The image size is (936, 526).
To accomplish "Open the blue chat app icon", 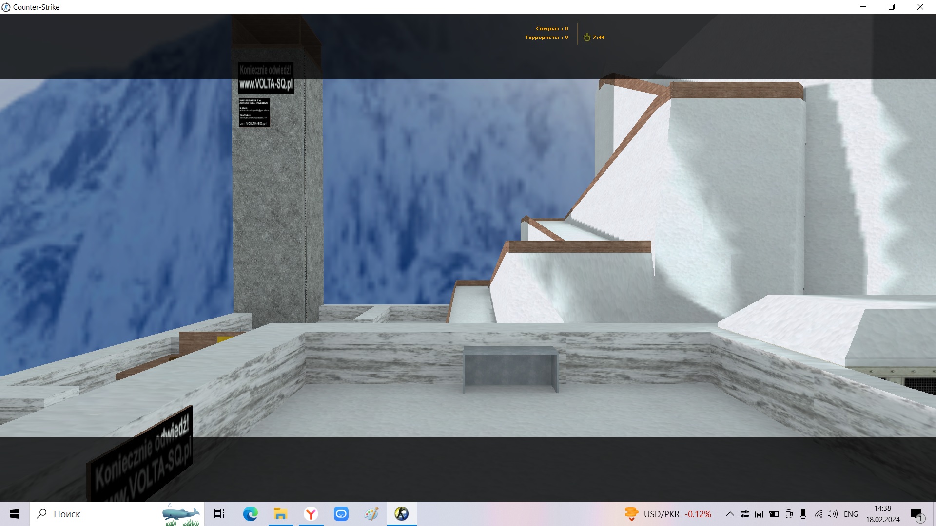I will coord(341,514).
